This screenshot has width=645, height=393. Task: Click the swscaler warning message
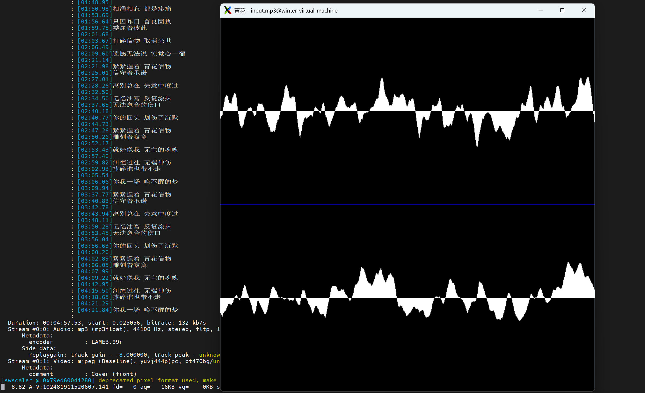coord(157,380)
